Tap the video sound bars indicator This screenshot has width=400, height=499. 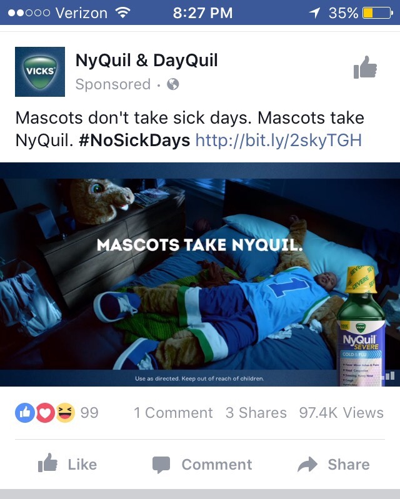coord(390,375)
